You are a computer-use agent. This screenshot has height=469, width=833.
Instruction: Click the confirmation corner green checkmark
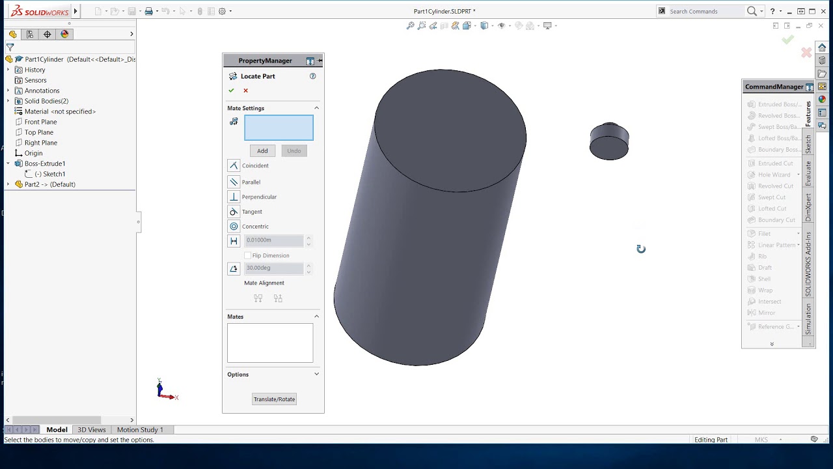click(x=788, y=40)
